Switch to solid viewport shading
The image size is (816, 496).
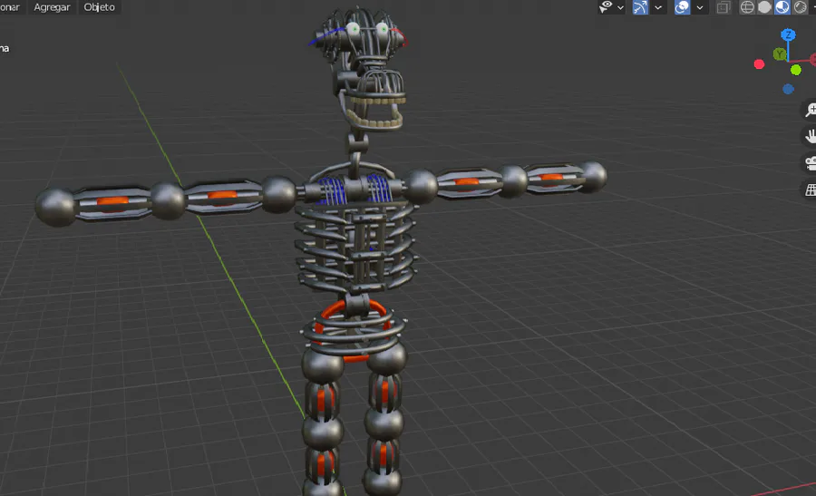click(x=764, y=7)
